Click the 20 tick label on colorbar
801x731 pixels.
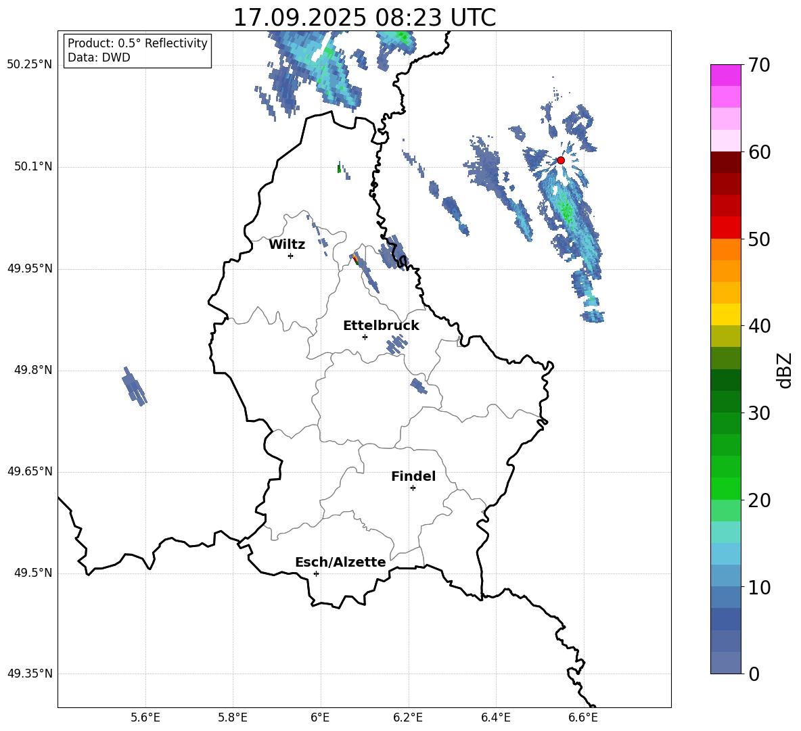758,500
